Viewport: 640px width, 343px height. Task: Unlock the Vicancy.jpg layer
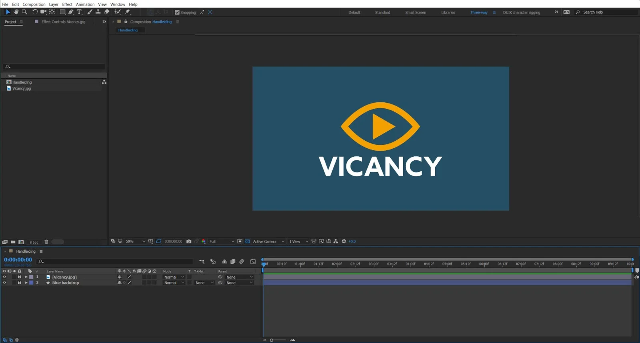[x=19, y=277]
